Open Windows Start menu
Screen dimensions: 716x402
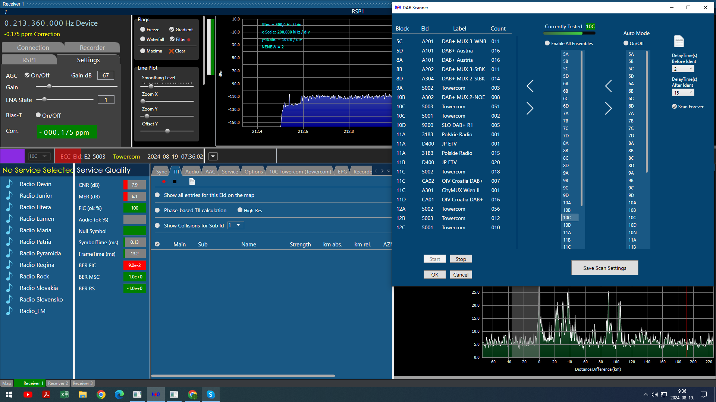pyautogui.click(x=9, y=395)
